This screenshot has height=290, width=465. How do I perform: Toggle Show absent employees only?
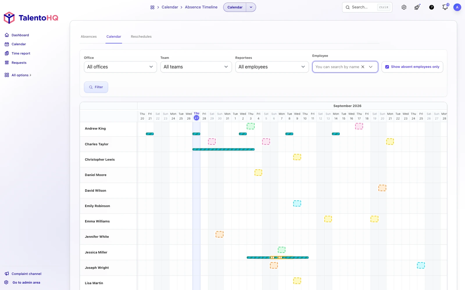[412, 67]
